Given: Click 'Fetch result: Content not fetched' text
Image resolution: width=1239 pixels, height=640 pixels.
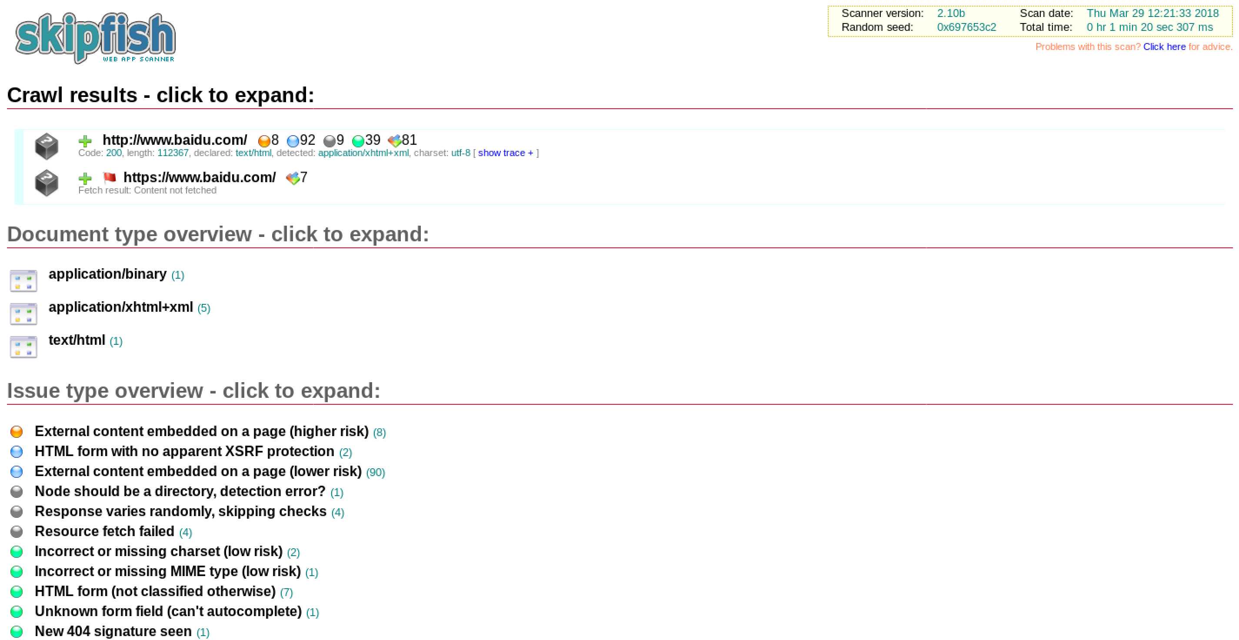Looking at the screenshot, I should pyautogui.click(x=147, y=190).
